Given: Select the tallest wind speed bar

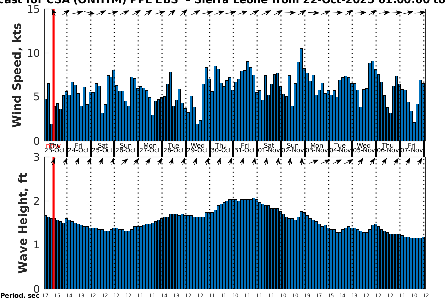Looking at the screenshot, I should [x=301, y=94].
